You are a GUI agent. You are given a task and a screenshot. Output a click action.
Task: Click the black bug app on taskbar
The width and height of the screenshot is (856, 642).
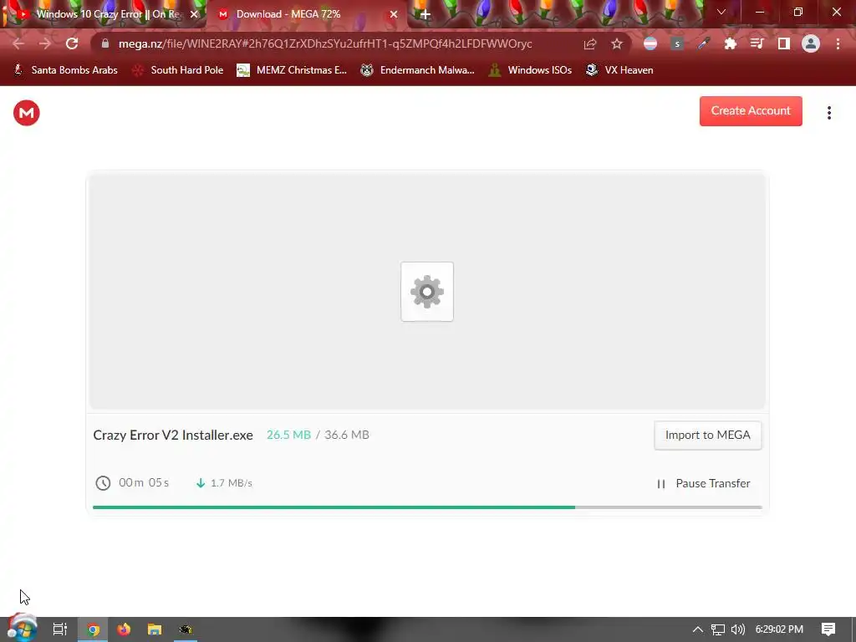[186, 629]
